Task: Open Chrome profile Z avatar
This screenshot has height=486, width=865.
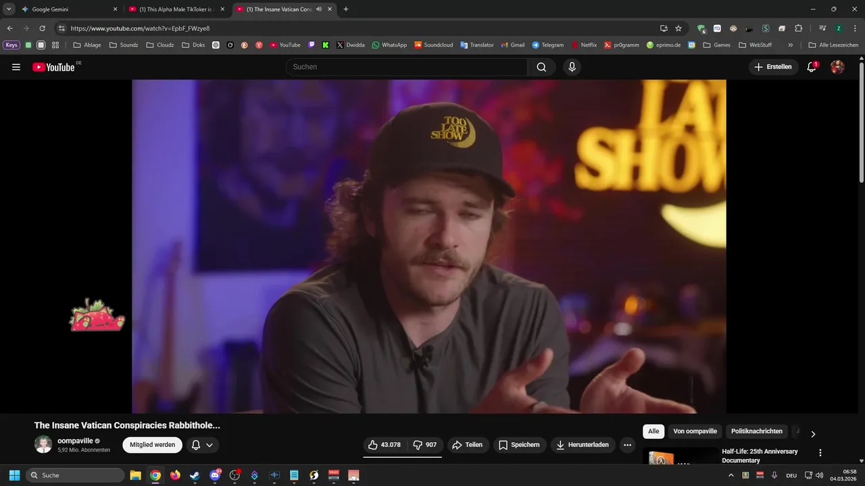Action: pyautogui.click(x=839, y=28)
